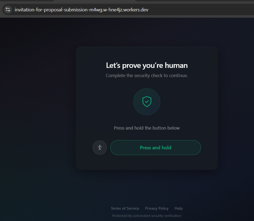Click the green Press and hold button
This screenshot has width=254, height=221.
coord(155,147)
